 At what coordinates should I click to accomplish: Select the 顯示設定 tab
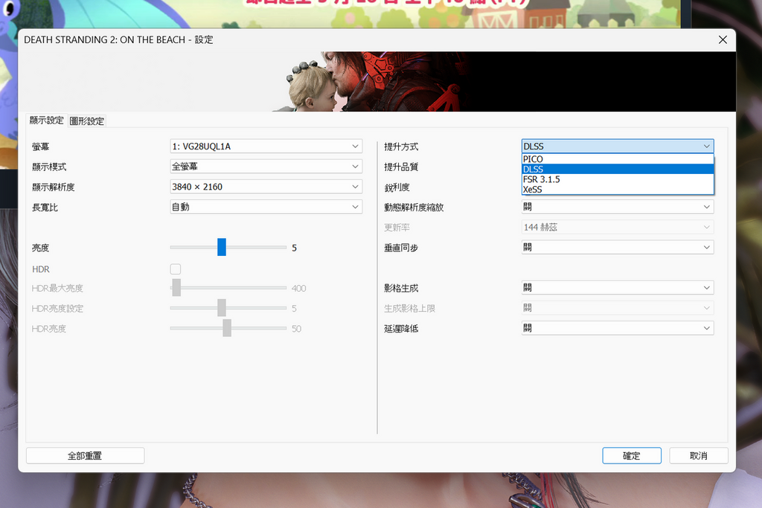tap(46, 120)
